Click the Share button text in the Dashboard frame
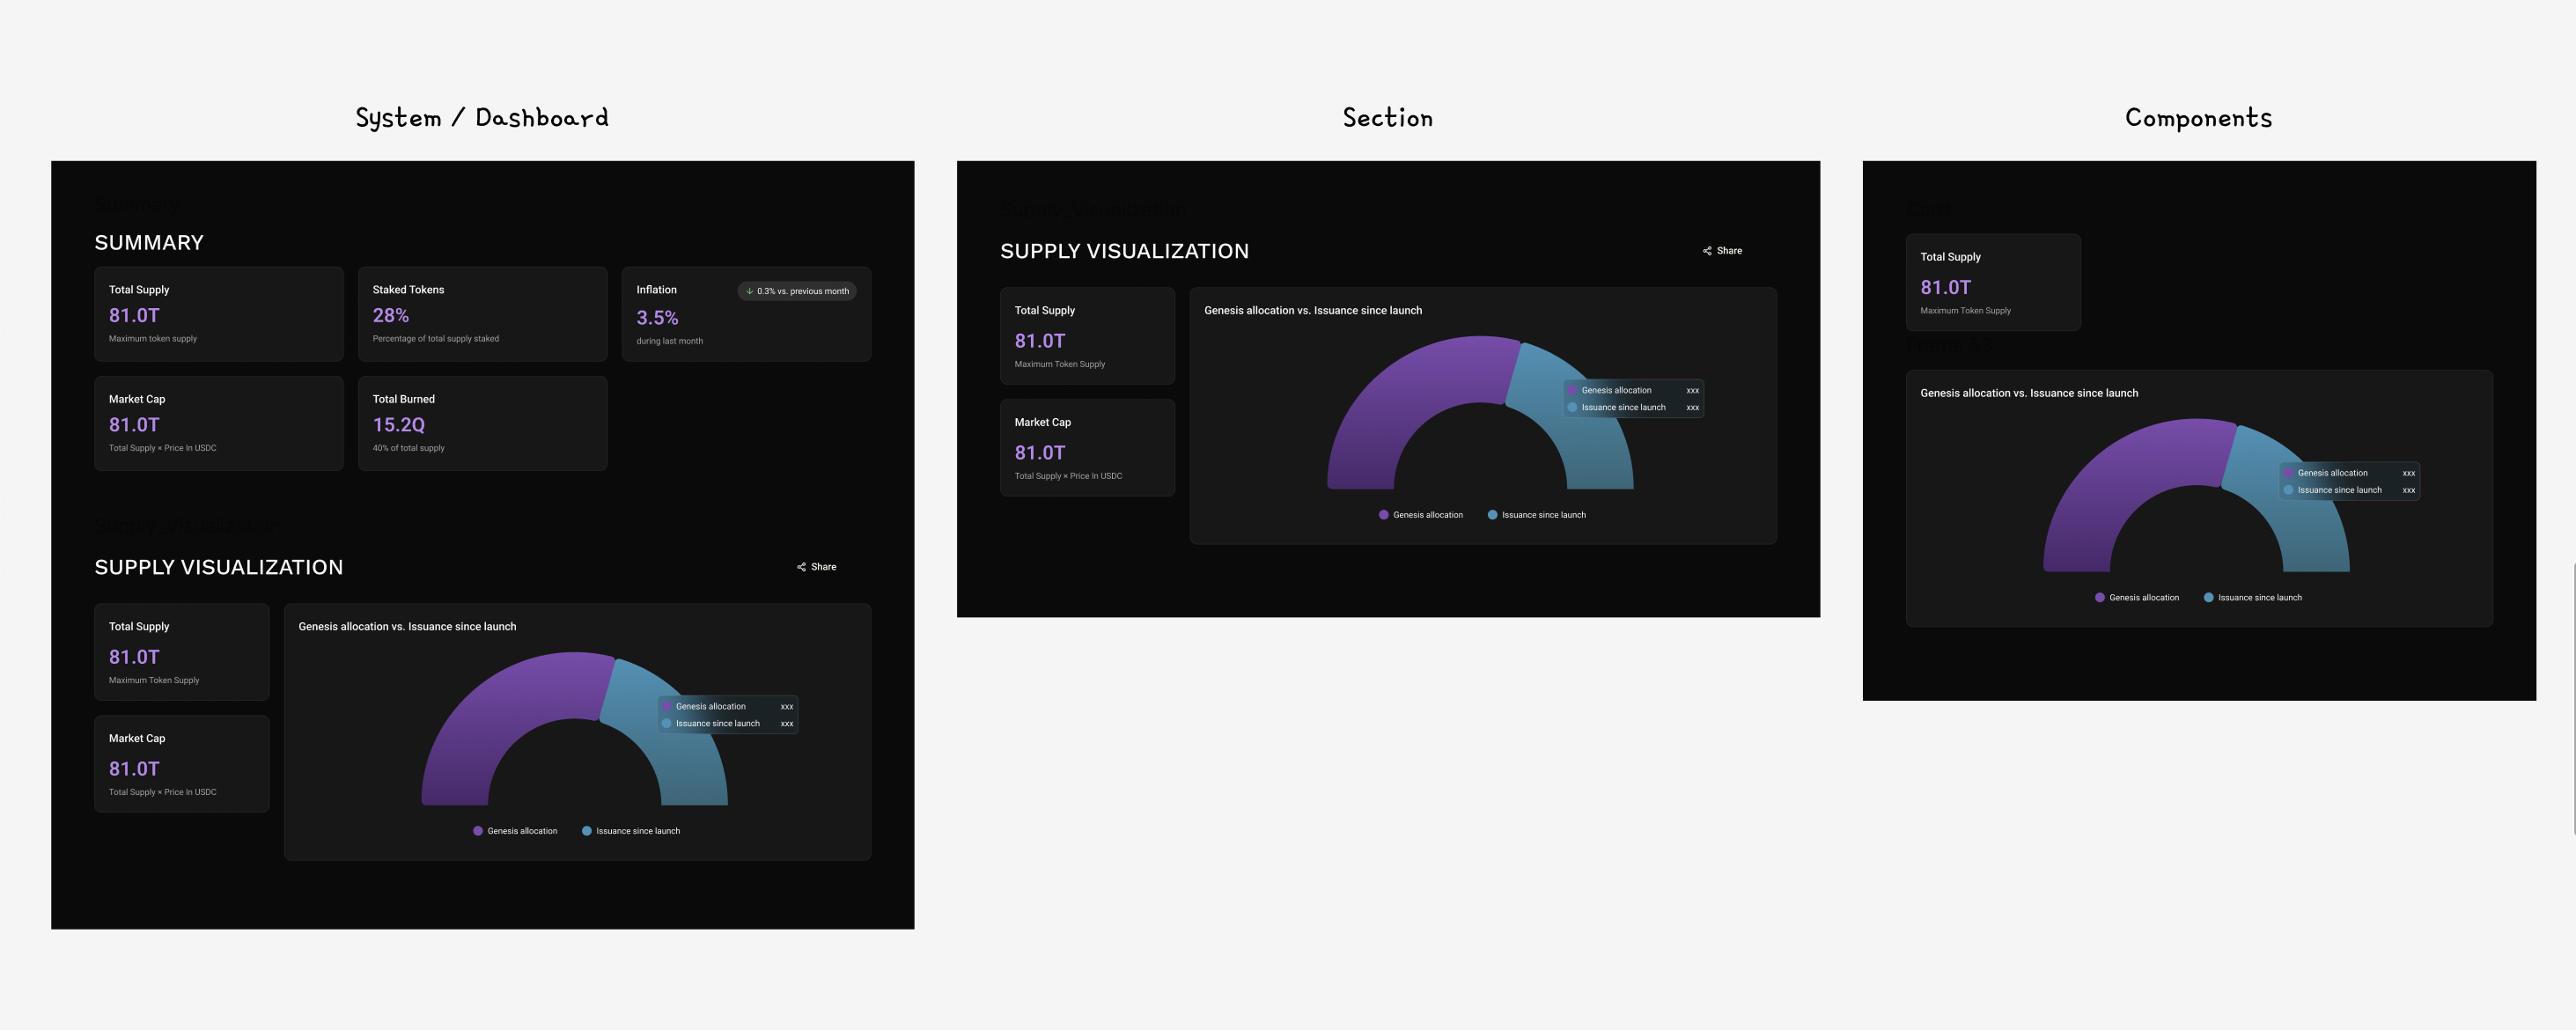This screenshot has height=1030, width=2576. click(824, 567)
